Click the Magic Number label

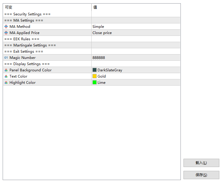click(22, 58)
